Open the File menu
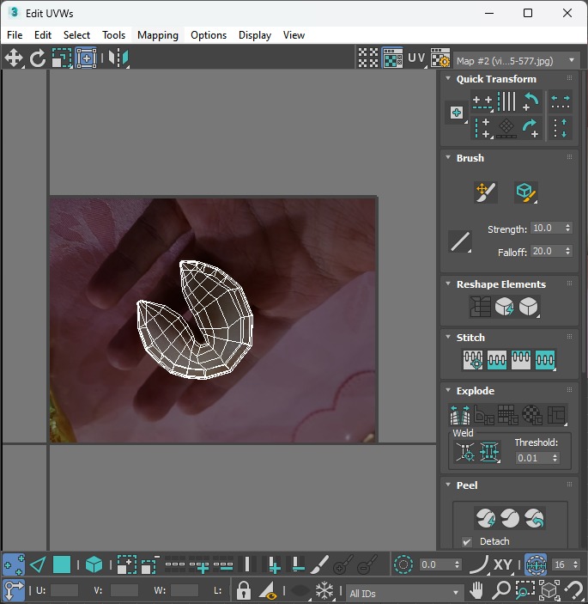This screenshot has width=588, height=604. coord(15,35)
